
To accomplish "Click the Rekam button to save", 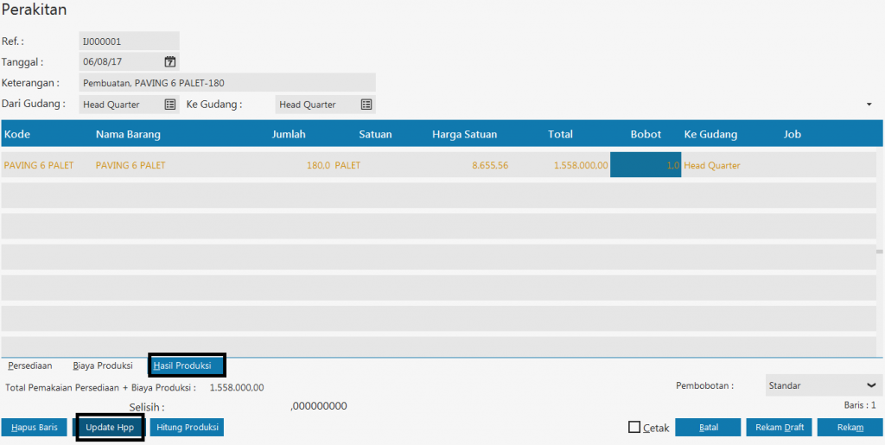I will coord(850,428).
